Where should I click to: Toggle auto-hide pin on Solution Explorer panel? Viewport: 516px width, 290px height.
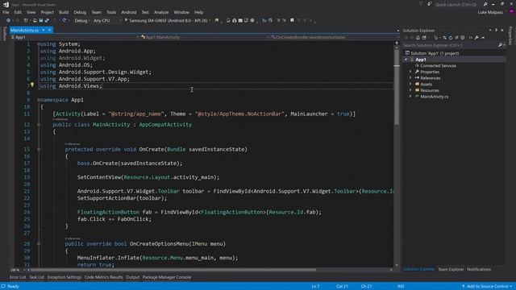pos(497,31)
